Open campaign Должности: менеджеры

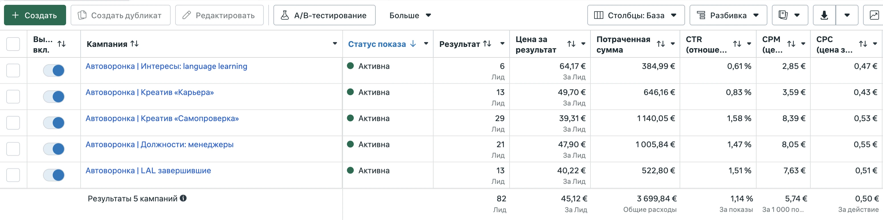pyautogui.click(x=160, y=144)
